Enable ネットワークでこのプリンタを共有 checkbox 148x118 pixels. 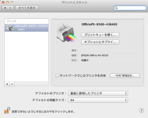[57, 75]
